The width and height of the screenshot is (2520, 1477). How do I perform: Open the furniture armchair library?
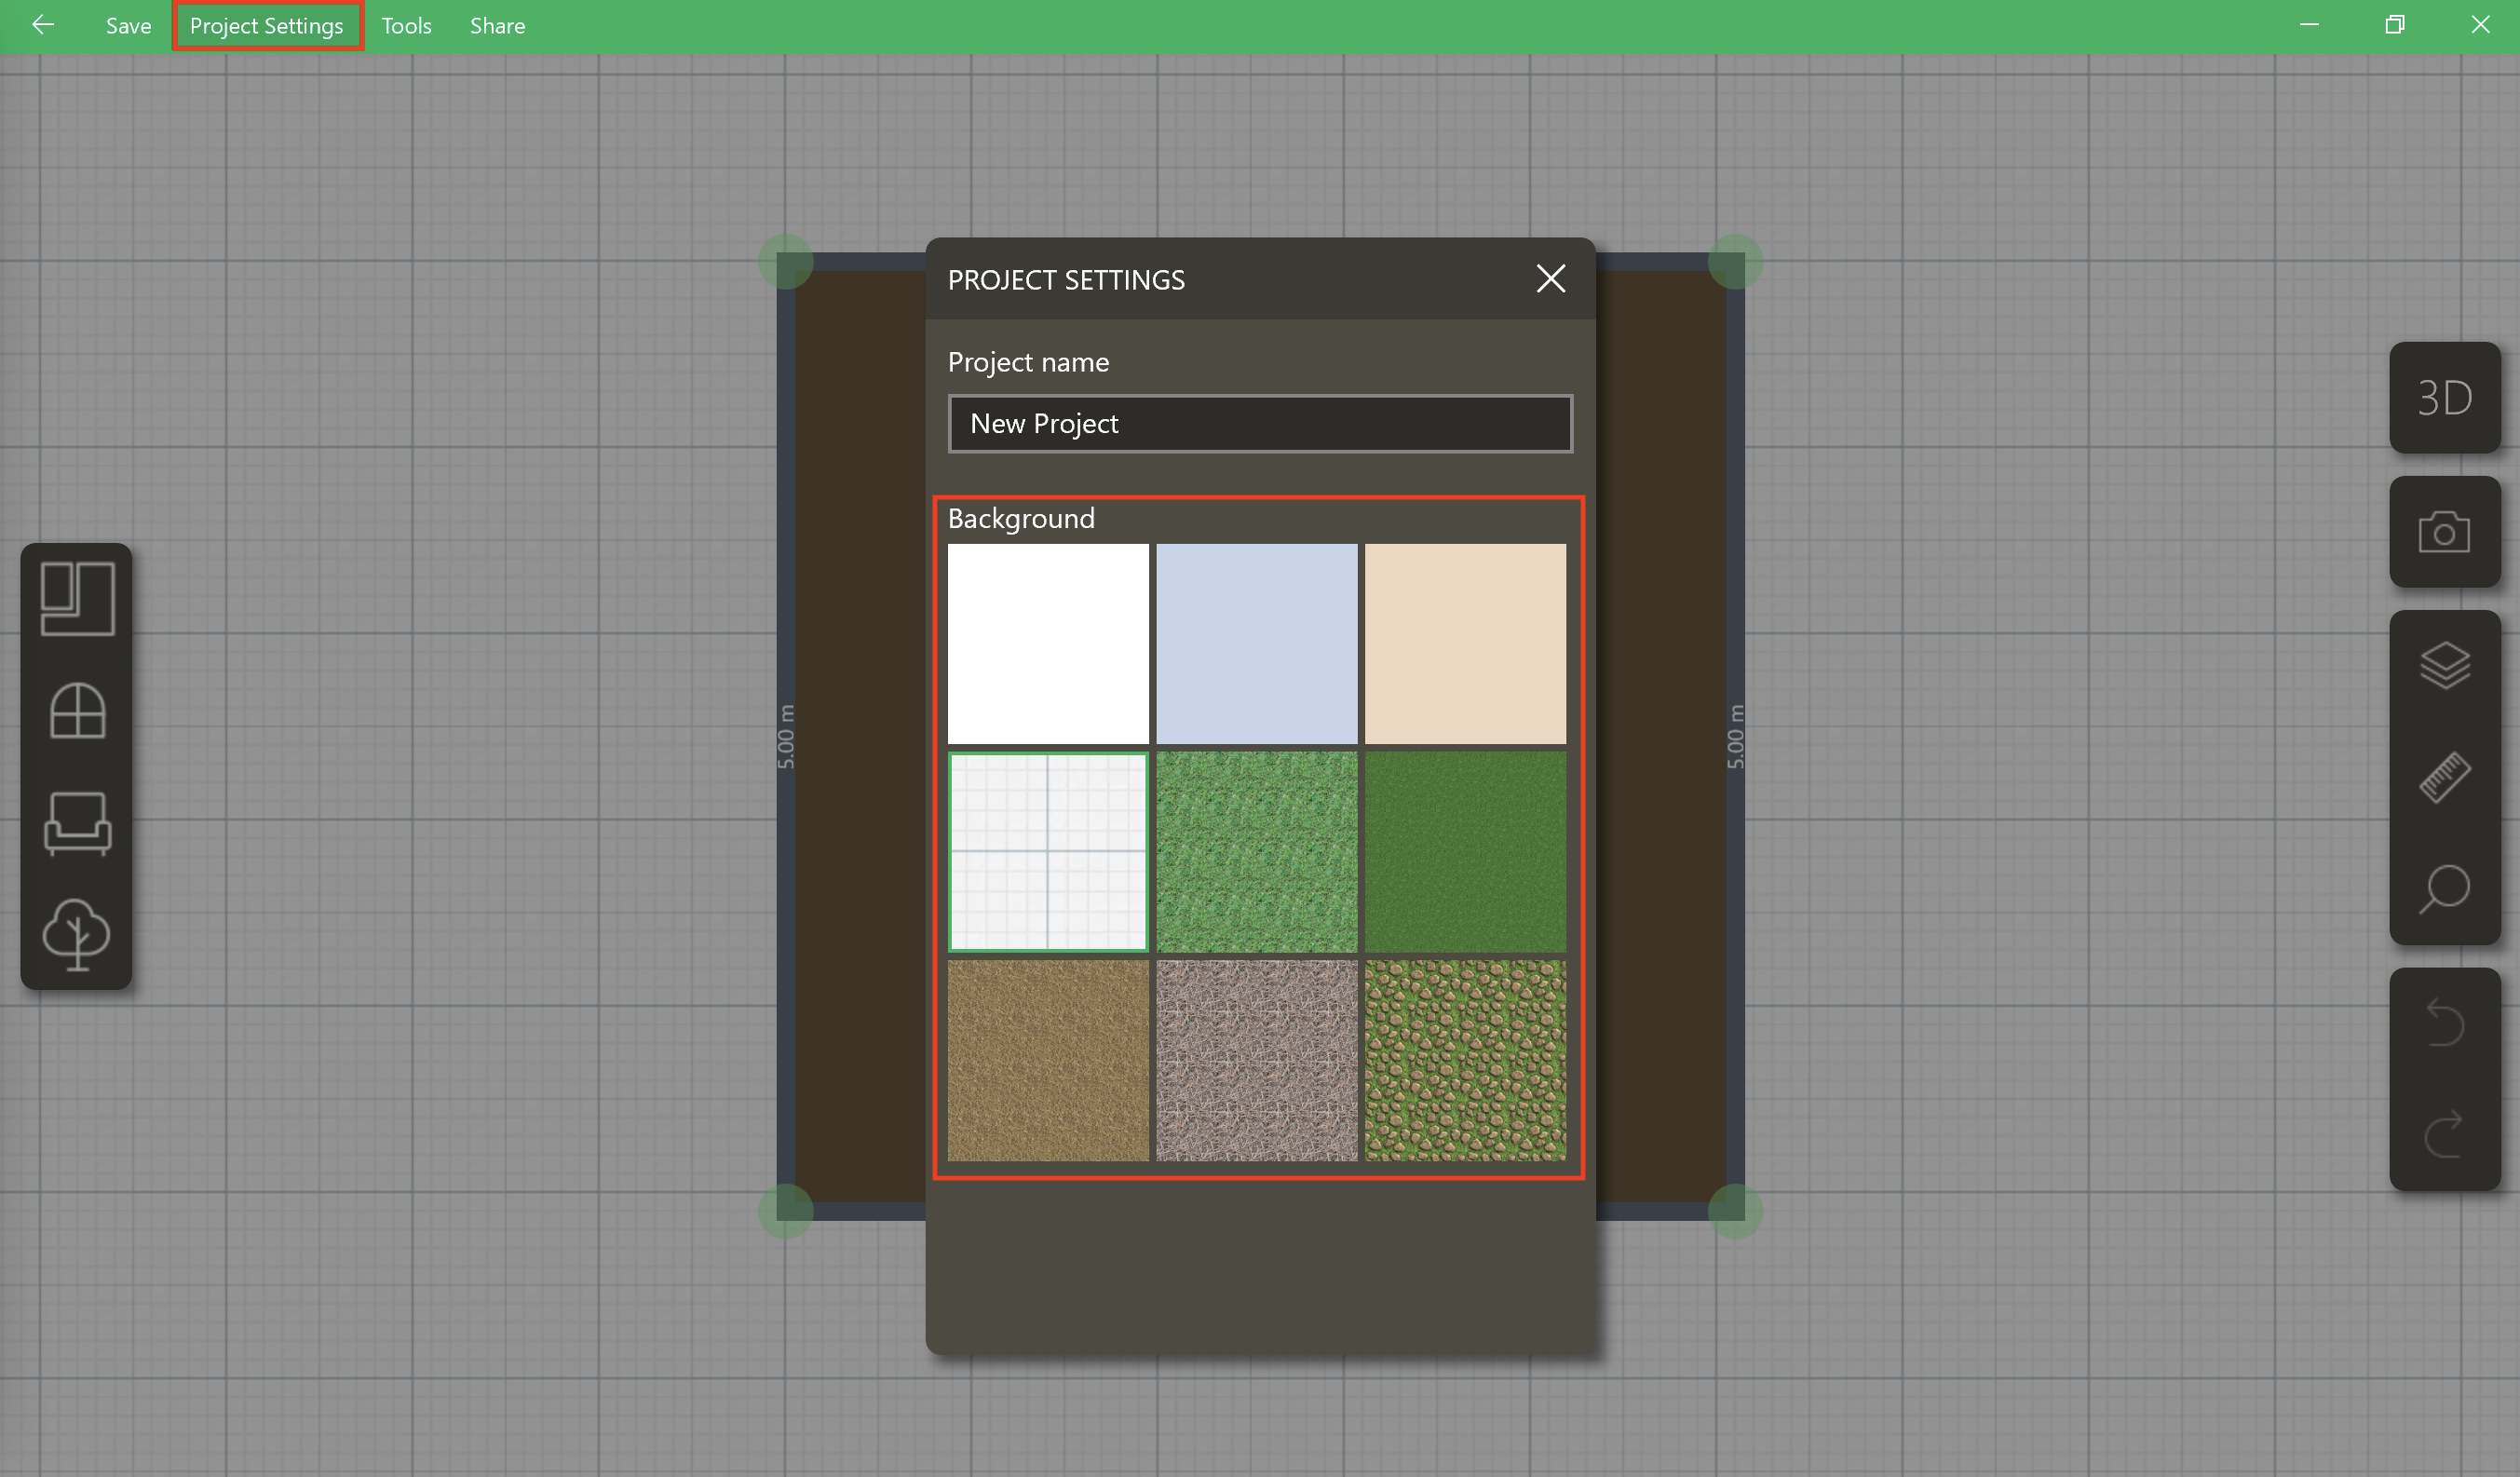77,823
